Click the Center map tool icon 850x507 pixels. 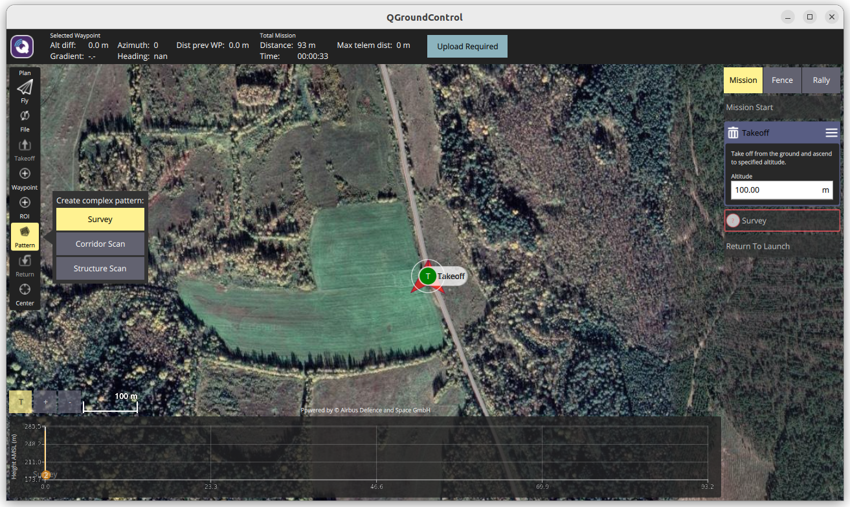pyautogui.click(x=25, y=290)
